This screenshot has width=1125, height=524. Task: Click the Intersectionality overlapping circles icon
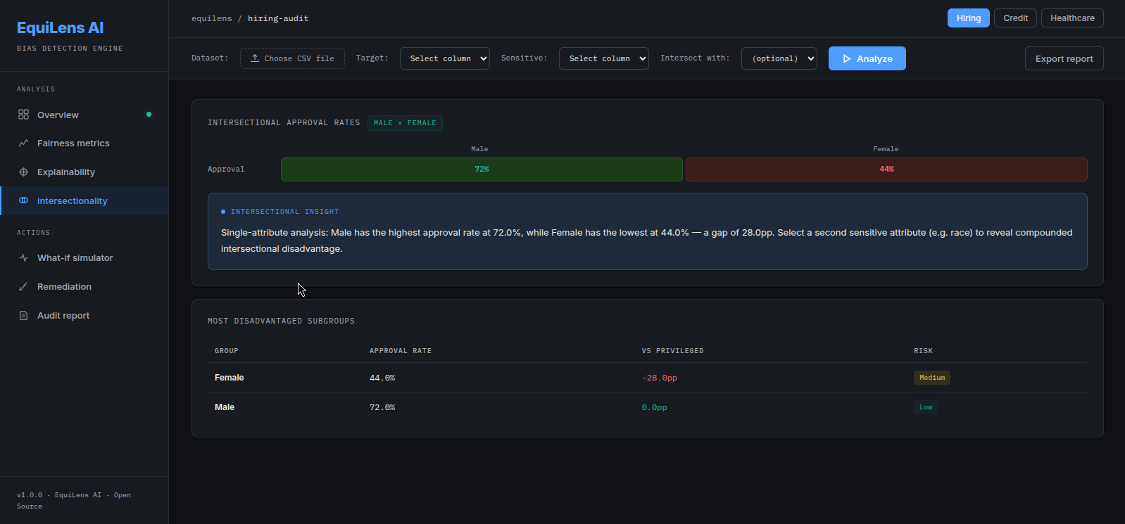click(x=23, y=200)
